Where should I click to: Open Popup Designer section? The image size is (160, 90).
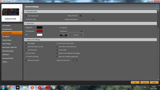point(12,40)
